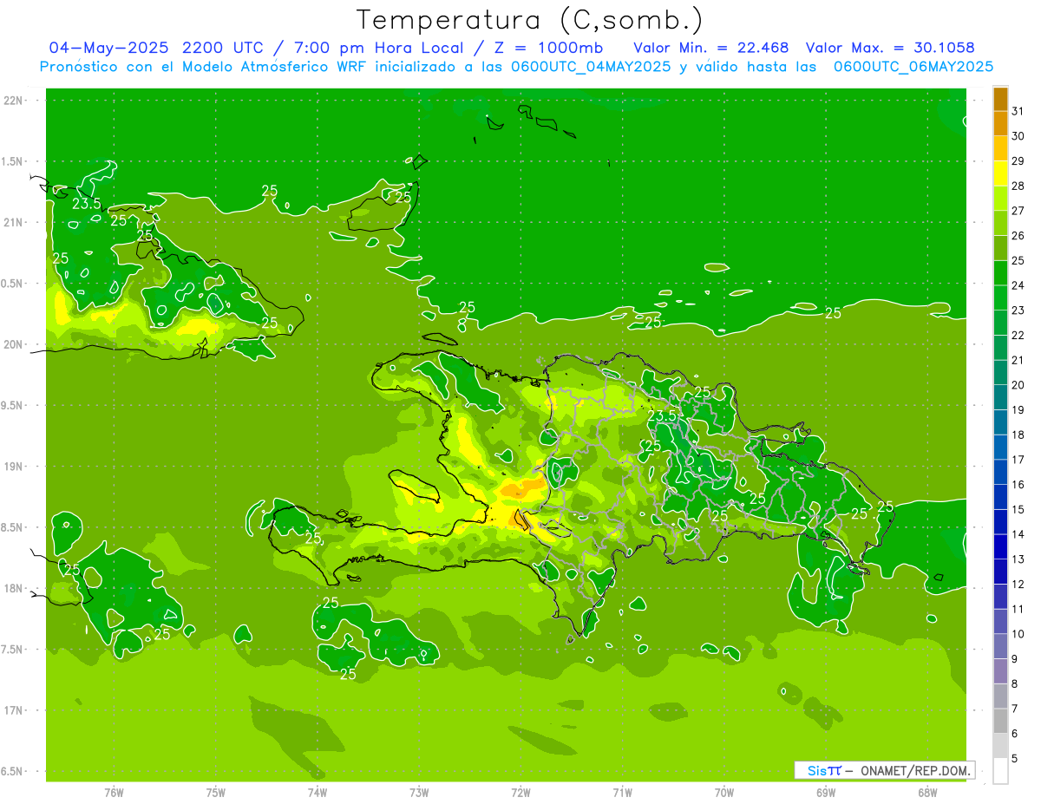This screenshot has width=1041, height=804.
Task: Pick the purple color band between 8 and 9
Action: tap(1000, 671)
